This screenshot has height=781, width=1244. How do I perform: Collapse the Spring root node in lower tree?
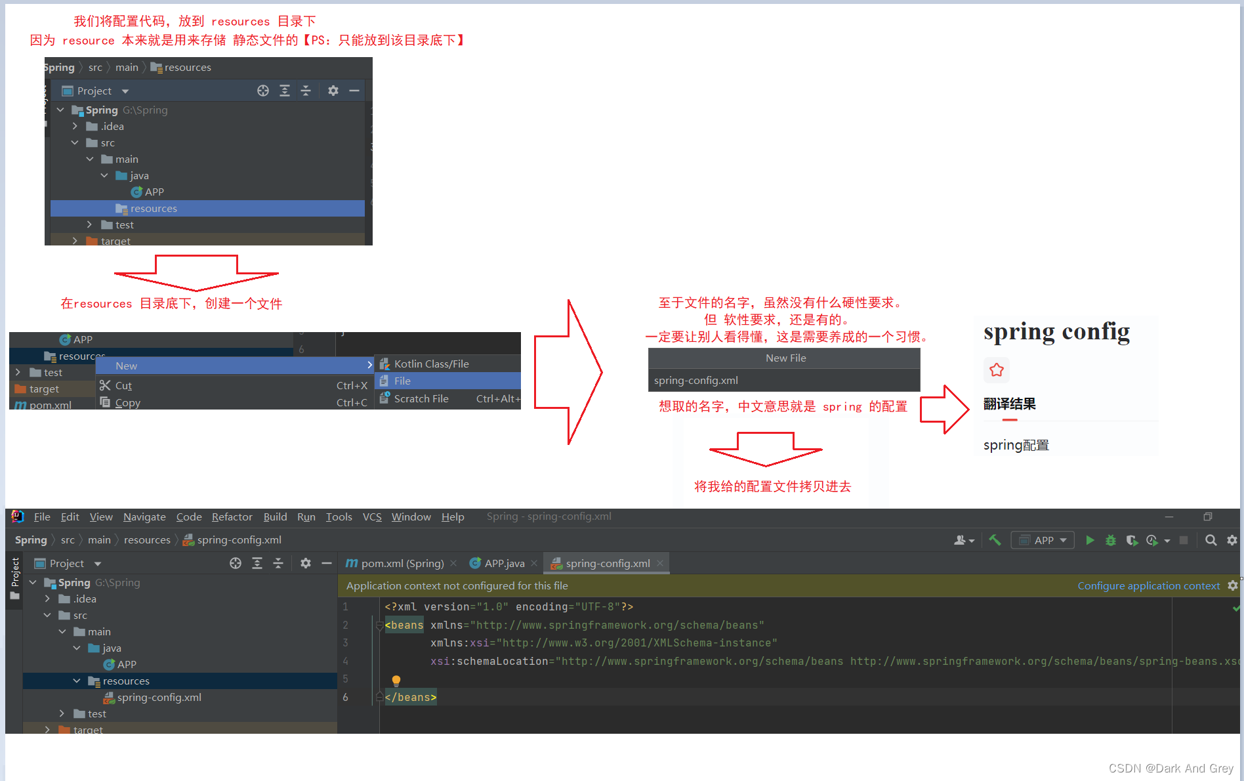33,582
